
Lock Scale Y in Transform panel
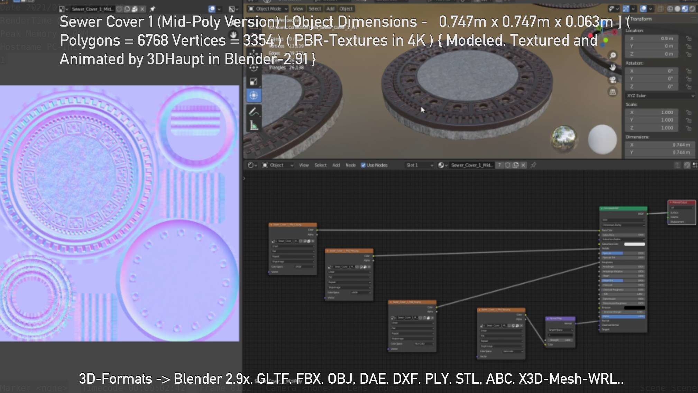point(689,120)
